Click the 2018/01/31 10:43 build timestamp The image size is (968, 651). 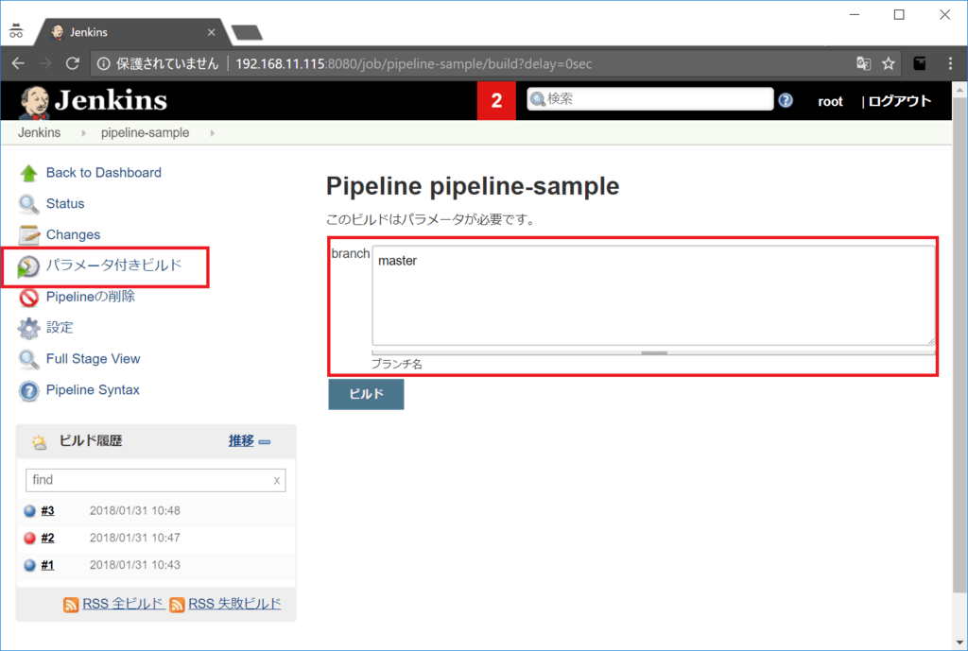point(135,565)
